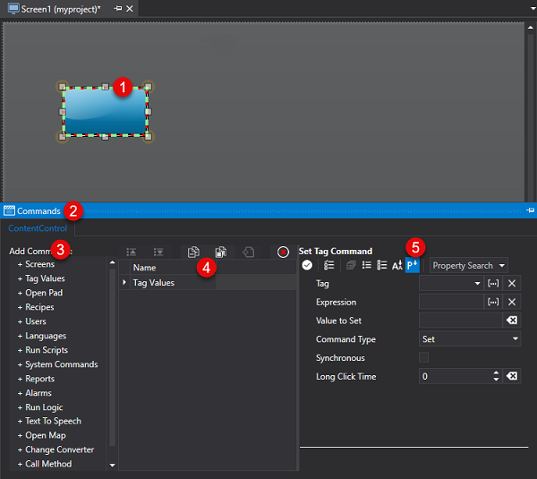The width and height of the screenshot is (537, 479).
Task: Select the Screen1 (myproject) tab
Action: (x=54, y=8)
